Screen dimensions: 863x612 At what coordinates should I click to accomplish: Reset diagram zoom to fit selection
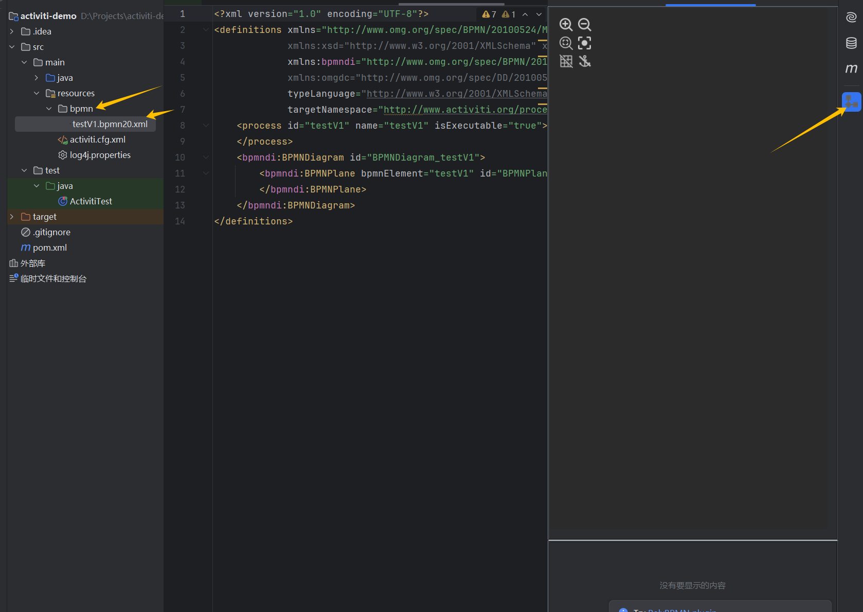click(x=566, y=43)
